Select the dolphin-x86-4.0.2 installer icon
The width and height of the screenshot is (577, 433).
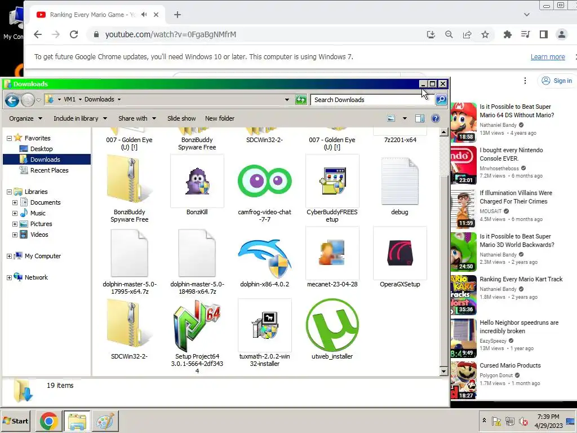[x=265, y=258]
